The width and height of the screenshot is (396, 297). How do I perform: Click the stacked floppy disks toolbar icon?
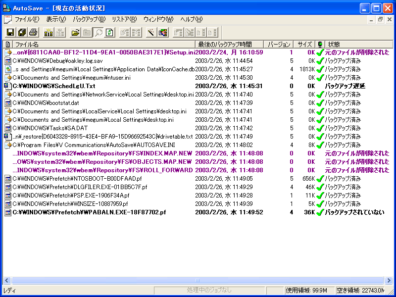coord(22,32)
